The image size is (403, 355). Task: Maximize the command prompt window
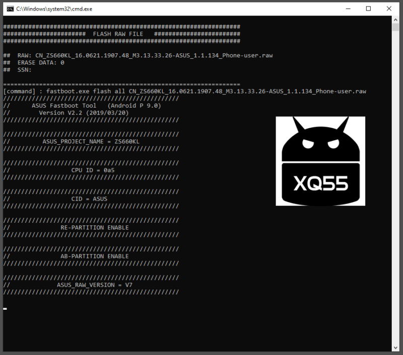pos(368,9)
